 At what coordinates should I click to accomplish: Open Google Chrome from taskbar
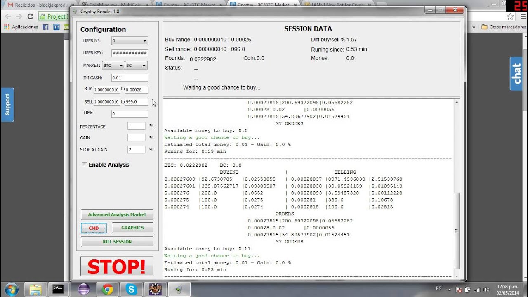click(108, 289)
